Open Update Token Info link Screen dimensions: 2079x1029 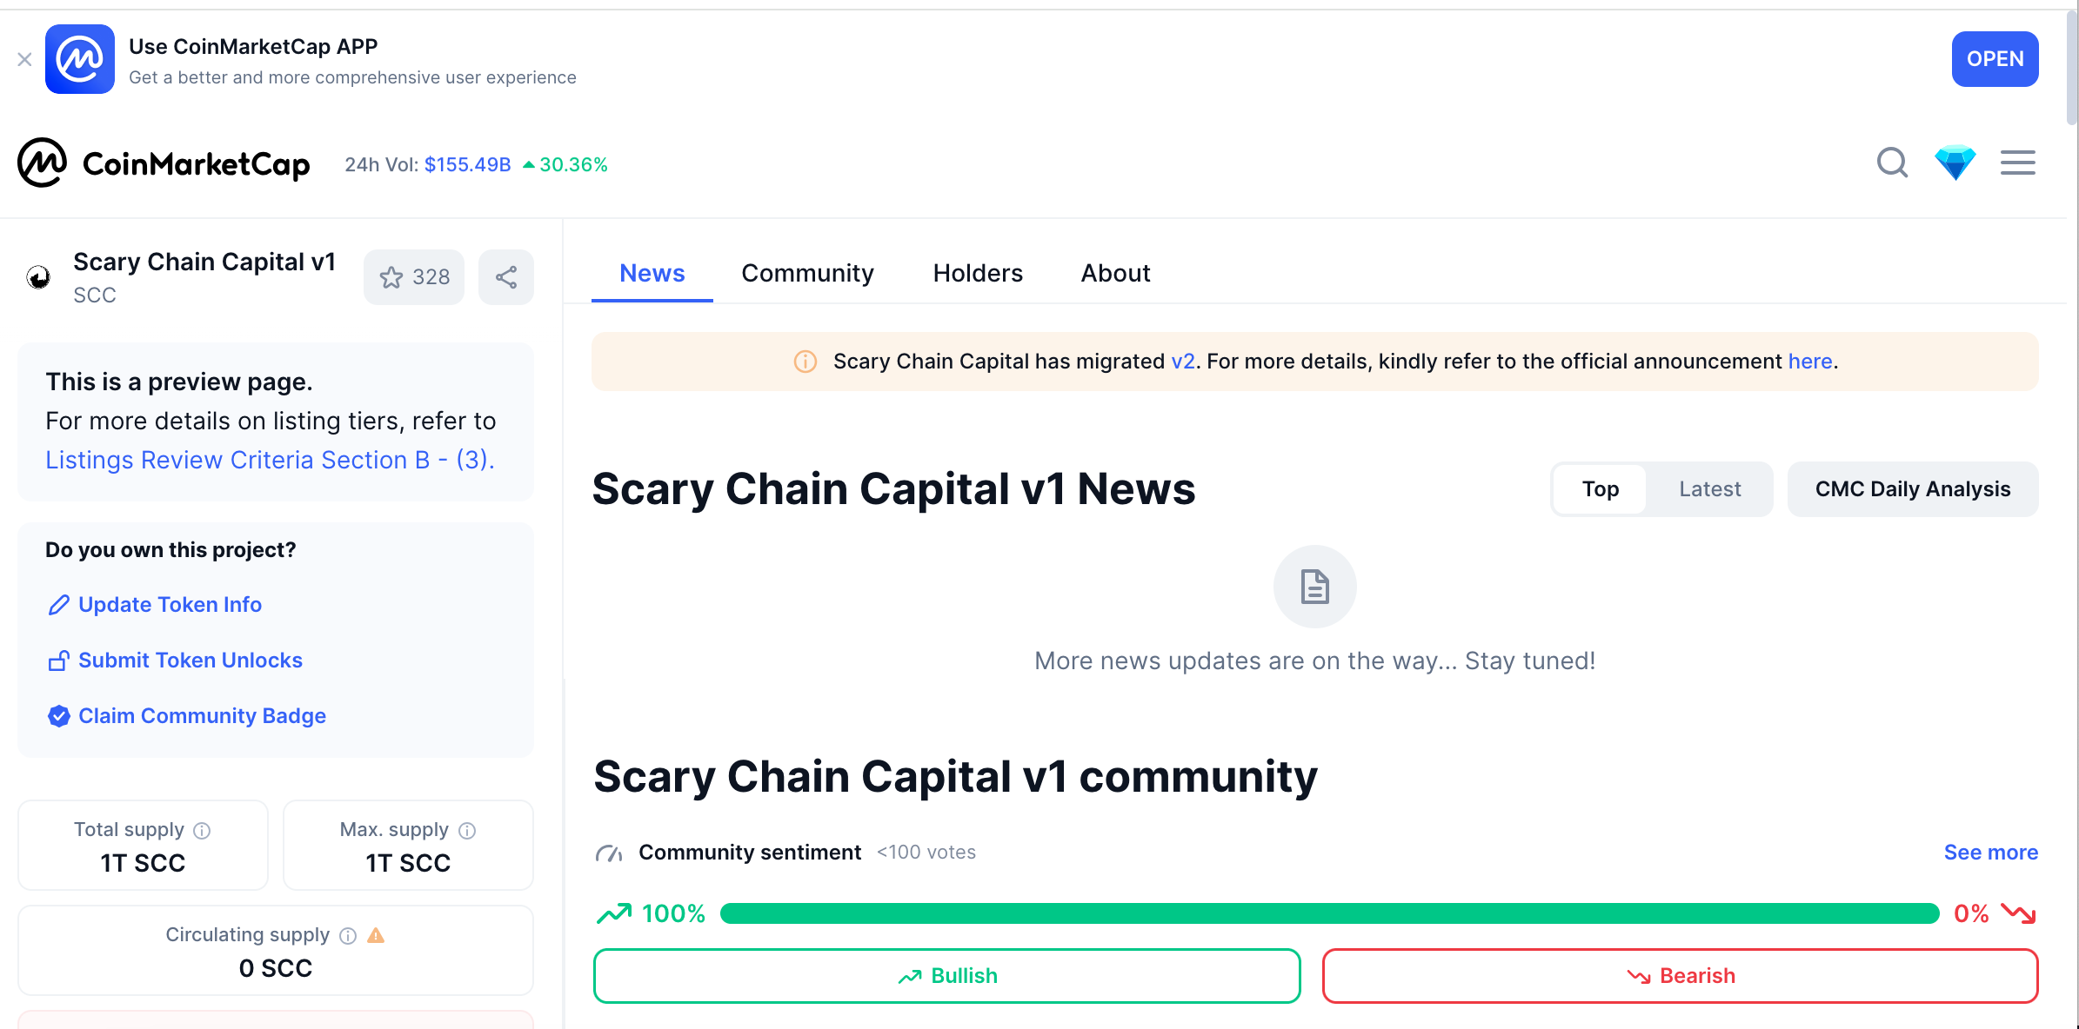tap(170, 605)
